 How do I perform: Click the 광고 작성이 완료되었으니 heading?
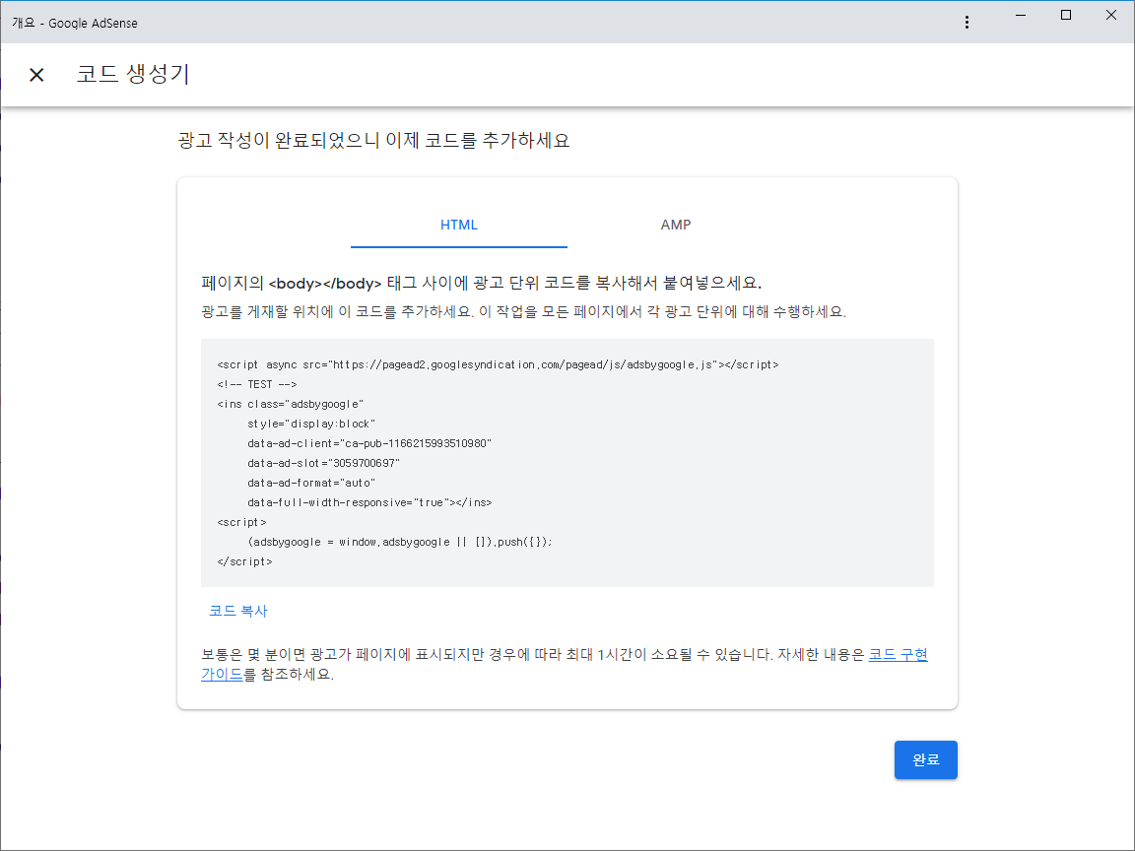(x=373, y=141)
